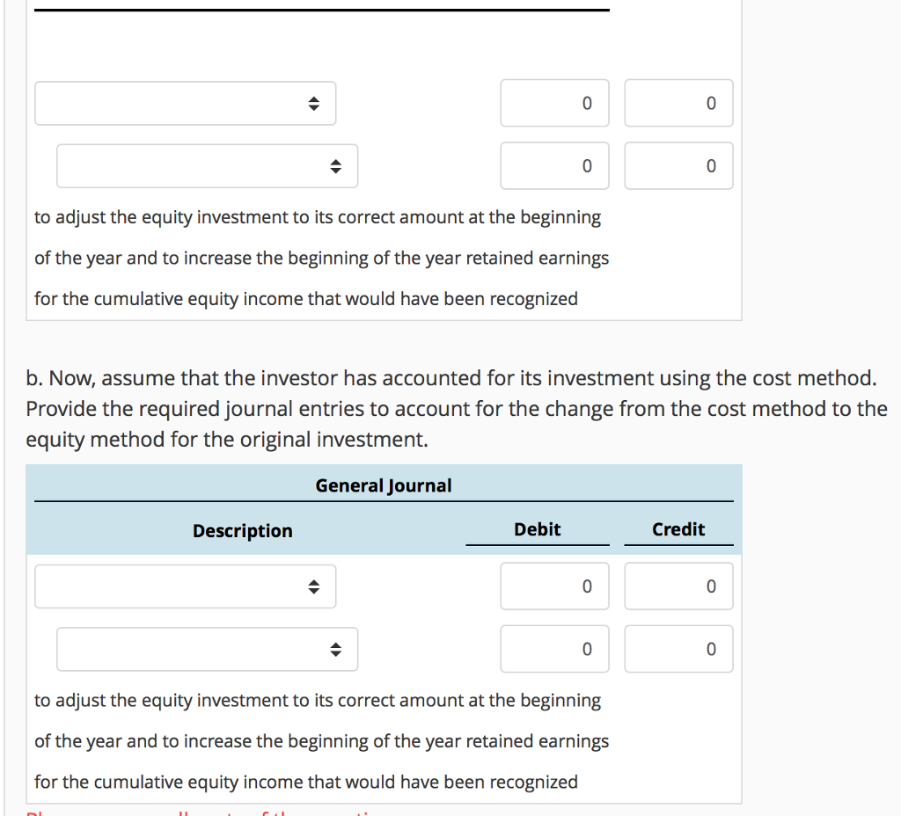Click the Description column header
This screenshot has height=816, width=901.
pos(243,531)
